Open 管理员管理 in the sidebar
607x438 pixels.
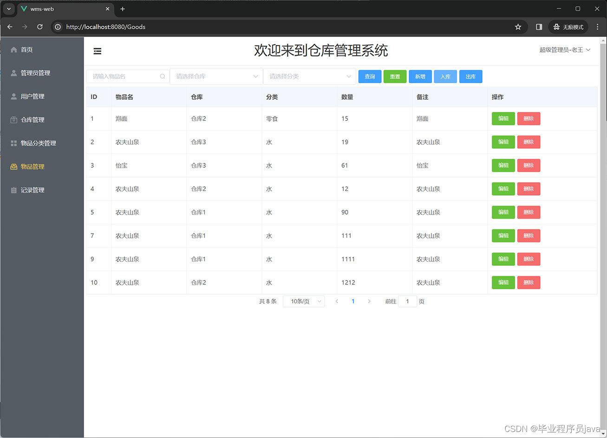click(x=42, y=73)
